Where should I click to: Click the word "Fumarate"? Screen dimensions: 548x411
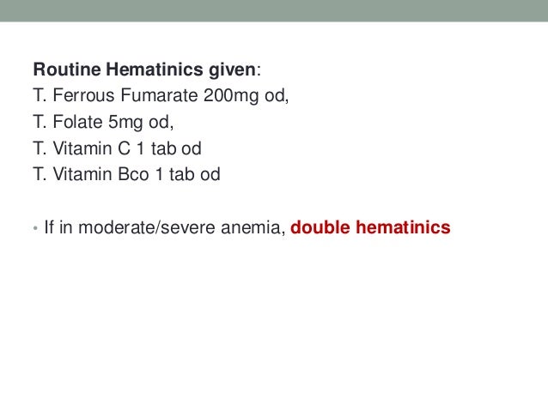[x=160, y=95]
